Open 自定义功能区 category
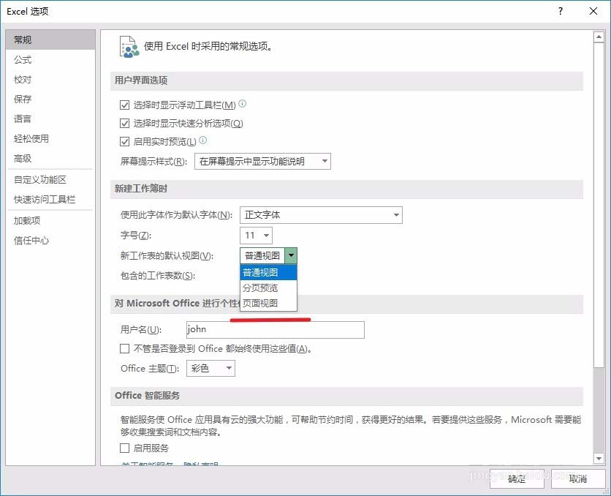The width and height of the screenshot is (611, 496). point(50,179)
